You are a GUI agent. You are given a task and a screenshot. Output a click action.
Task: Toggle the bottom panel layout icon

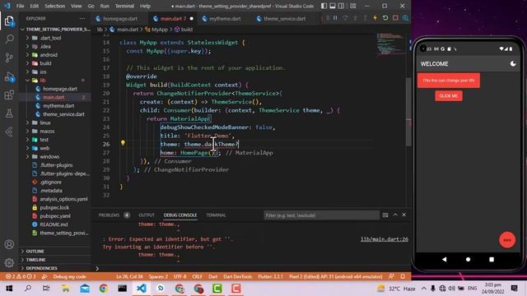(x=333, y=6)
